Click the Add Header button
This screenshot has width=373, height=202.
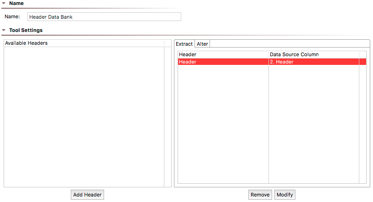(x=87, y=195)
